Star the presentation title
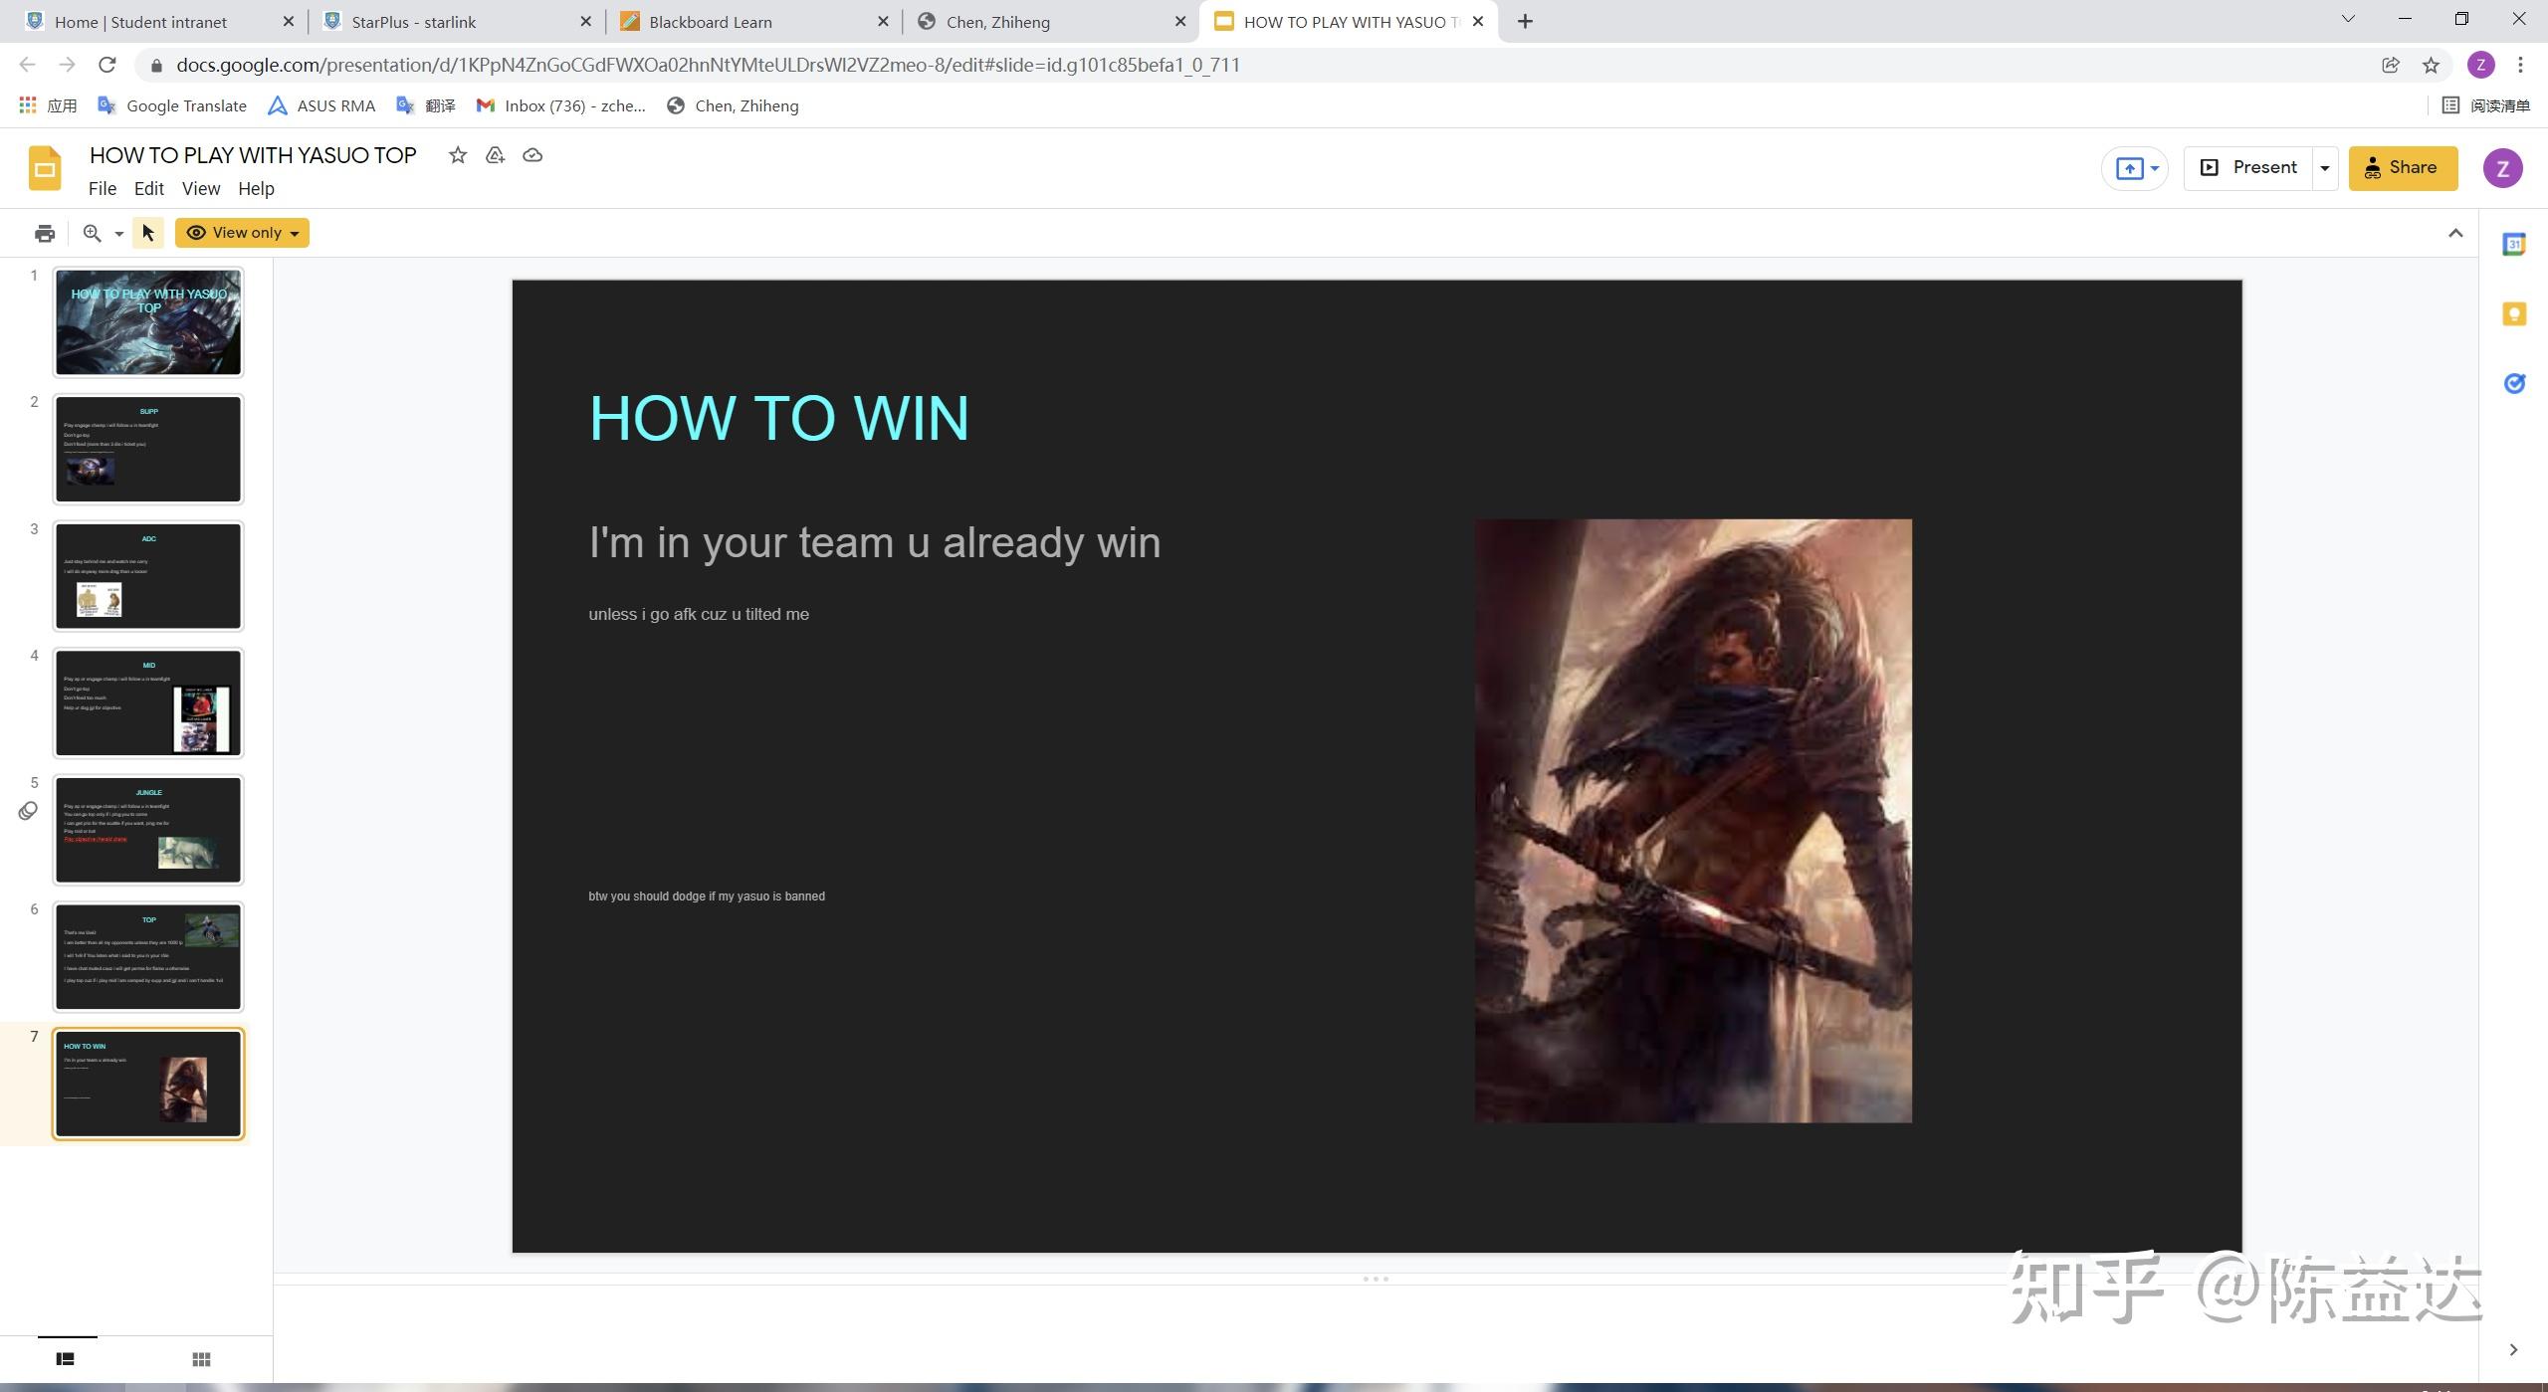The height and width of the screenshot is (1392, 2548). click(457, 155)
